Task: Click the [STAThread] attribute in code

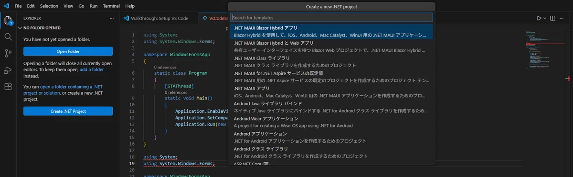Action: (179, 86)
